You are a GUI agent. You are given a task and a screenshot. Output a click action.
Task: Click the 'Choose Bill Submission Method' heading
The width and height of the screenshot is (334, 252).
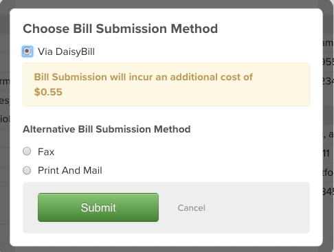click(120, 29)
